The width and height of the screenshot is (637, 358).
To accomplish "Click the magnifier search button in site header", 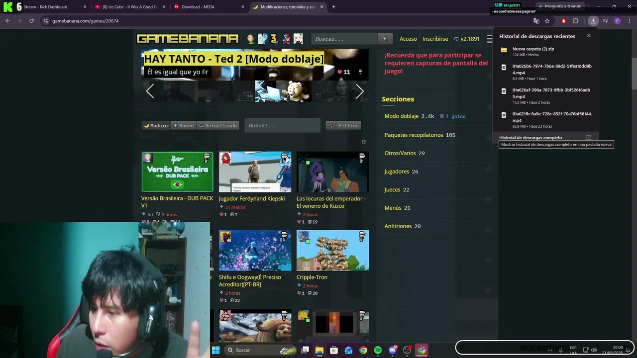I will (385, 39).
